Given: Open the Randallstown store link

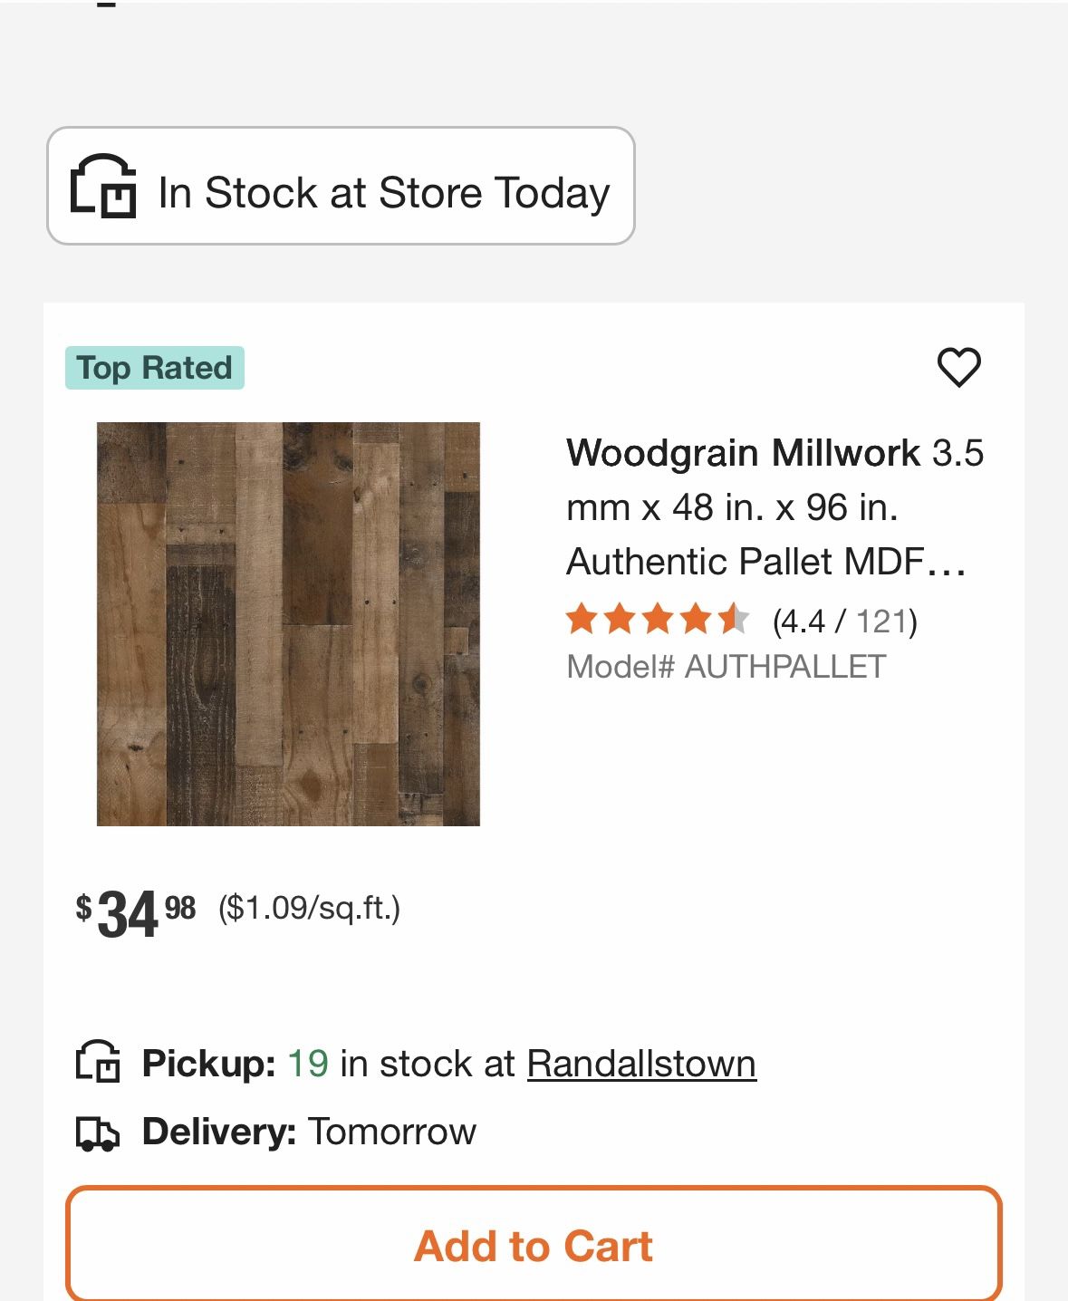Looking at the screenshot, I should tap(640, 1064).
